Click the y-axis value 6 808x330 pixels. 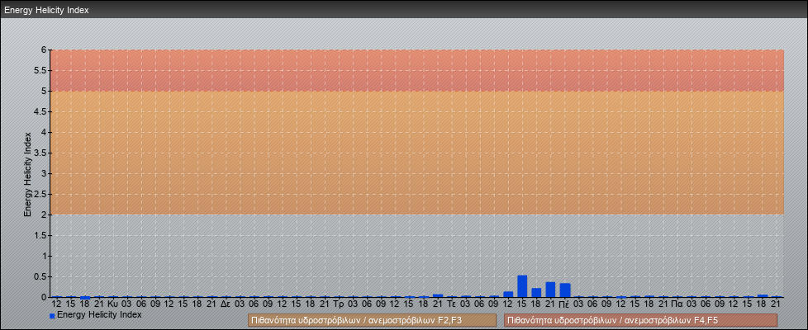(44, 50)
